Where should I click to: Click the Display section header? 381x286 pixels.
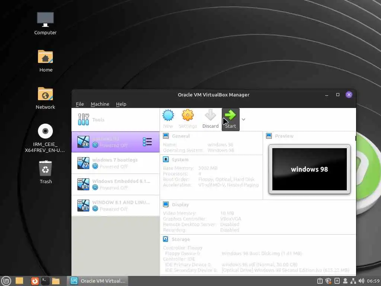(180, 204)
